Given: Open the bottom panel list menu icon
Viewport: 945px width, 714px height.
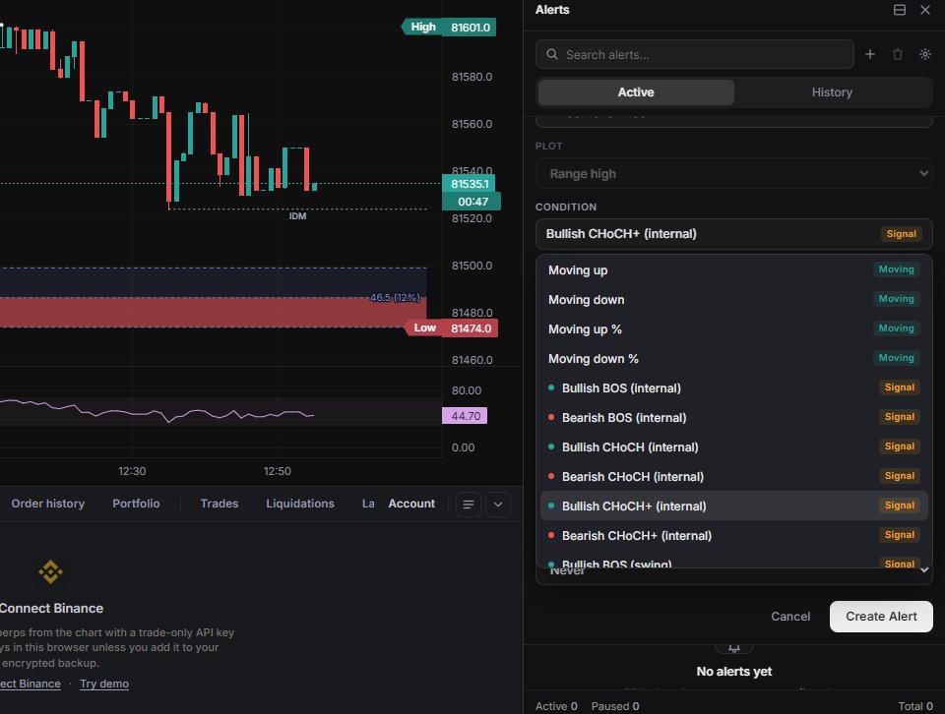Looking at the screenshot, I should (x=469, y=505).
